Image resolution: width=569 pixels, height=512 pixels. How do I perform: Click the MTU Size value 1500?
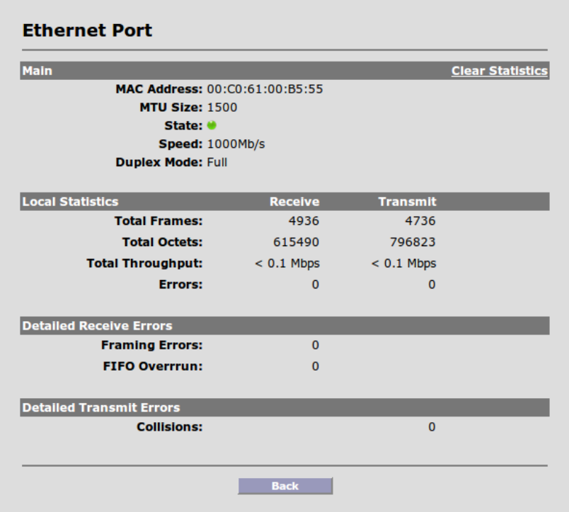click(222, 107)
